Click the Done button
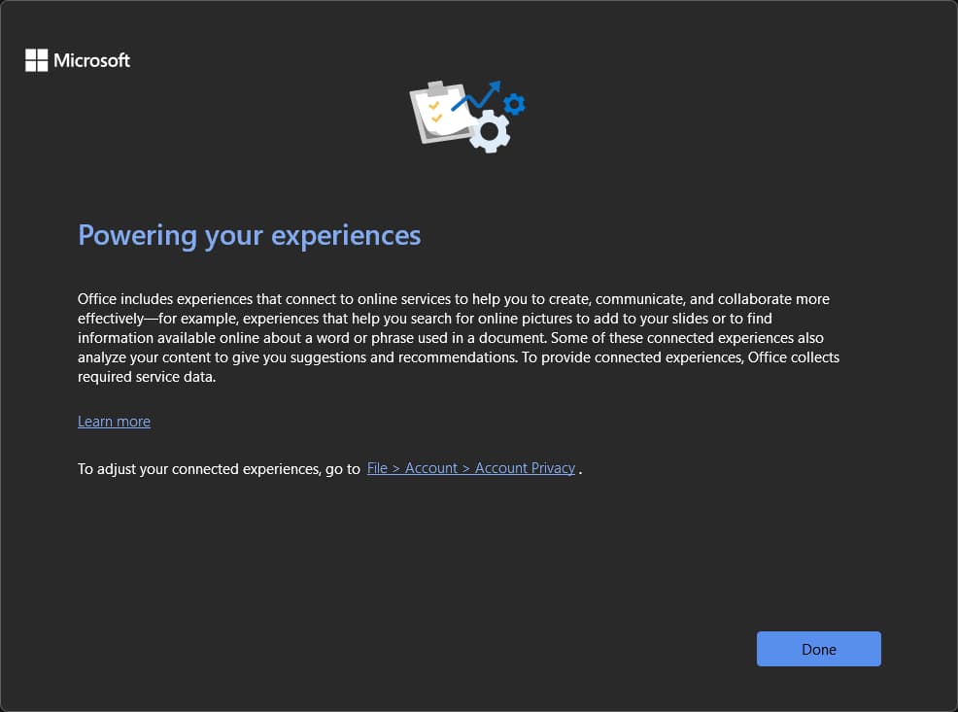Viewport: 958px width, 712px height. coord(818,649)
